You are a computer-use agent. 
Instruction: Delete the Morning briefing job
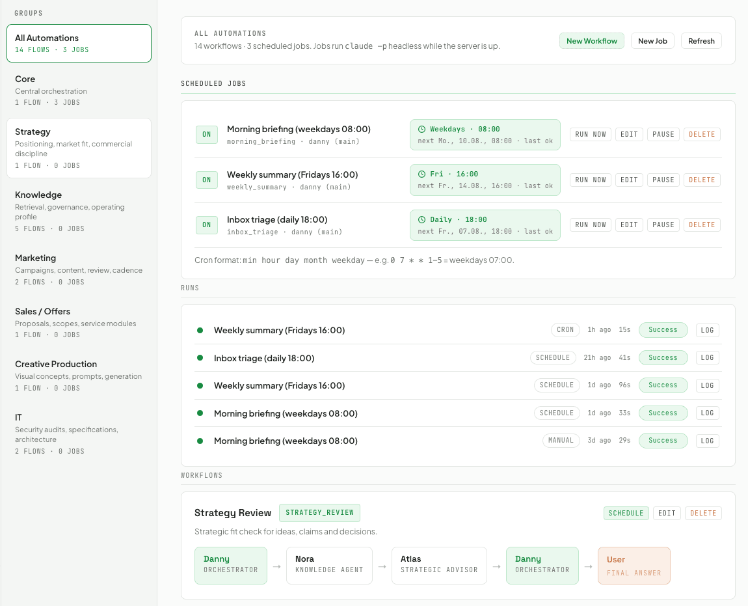(x=702, y=135)
